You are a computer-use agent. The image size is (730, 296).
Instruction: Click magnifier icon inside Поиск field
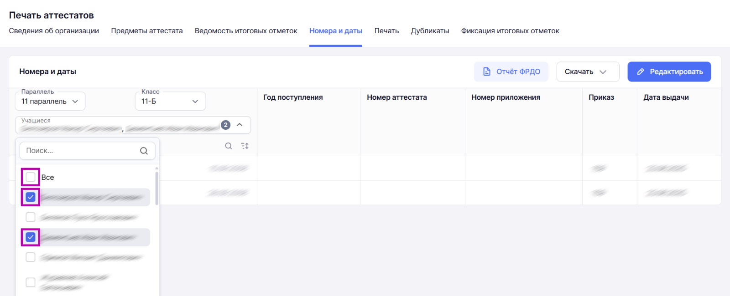[144, 151]
